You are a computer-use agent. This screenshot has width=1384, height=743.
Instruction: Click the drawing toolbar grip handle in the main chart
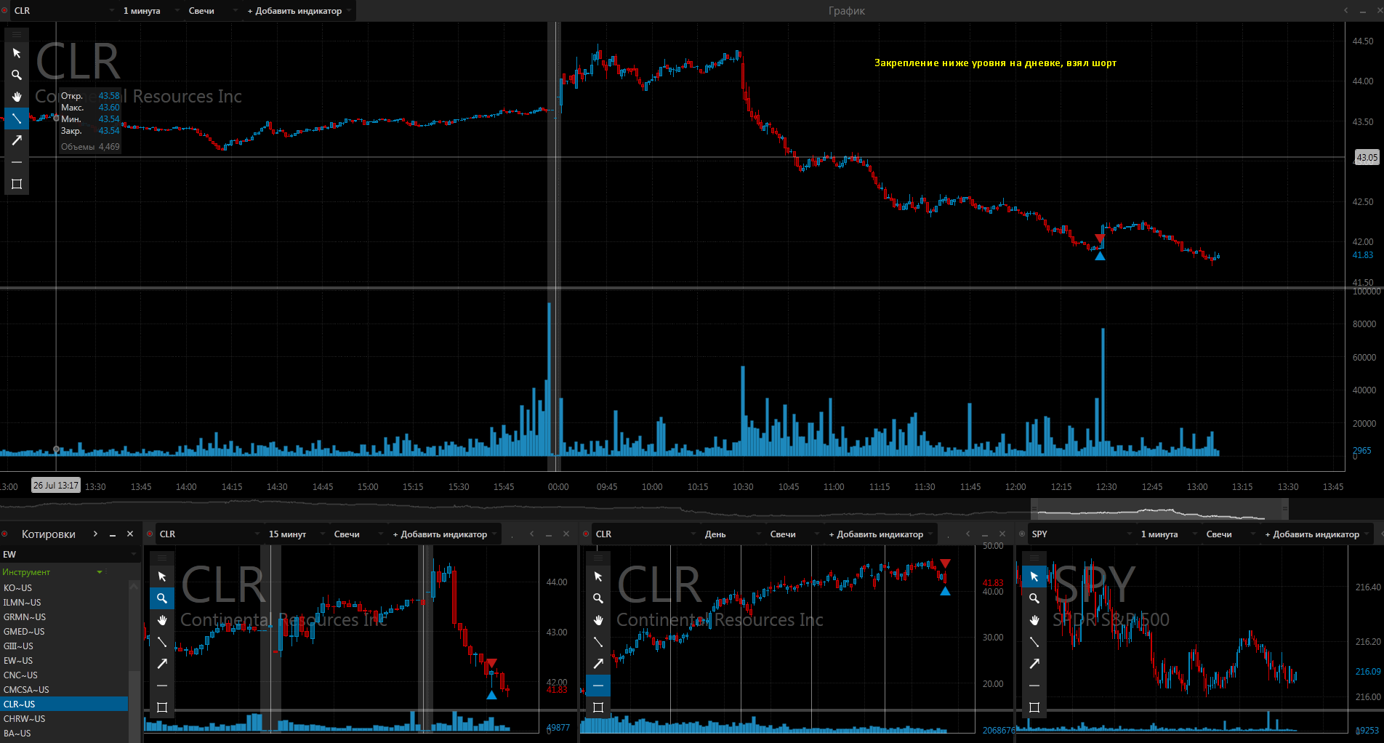(17, 34)
